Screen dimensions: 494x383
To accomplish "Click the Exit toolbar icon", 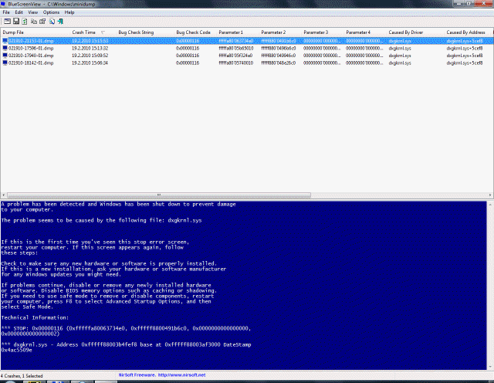I will tap(60, 22).
